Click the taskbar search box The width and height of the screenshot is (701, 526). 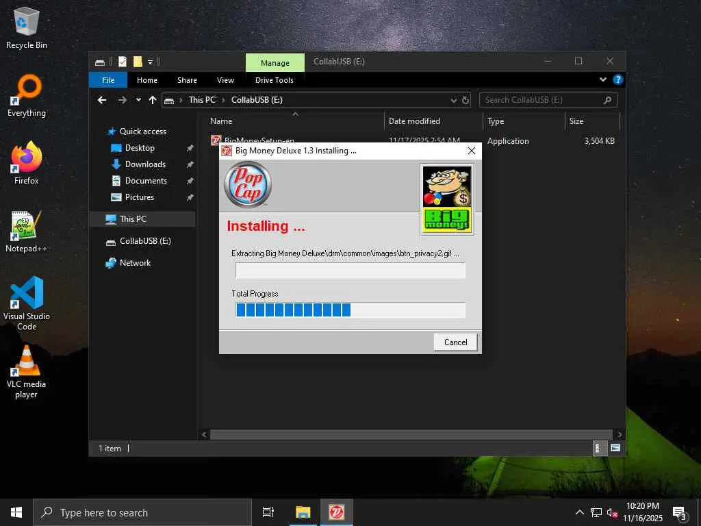[142, 512]
